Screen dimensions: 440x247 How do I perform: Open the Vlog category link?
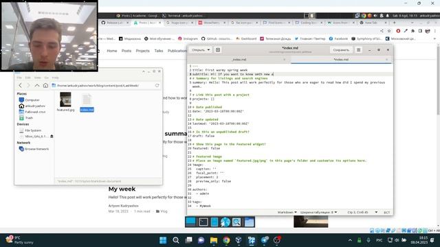coord(164,211)
